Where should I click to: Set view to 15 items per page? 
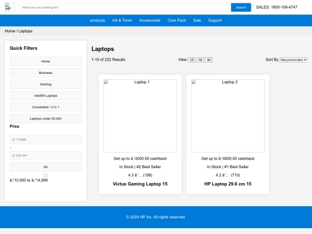coord(191,60)
